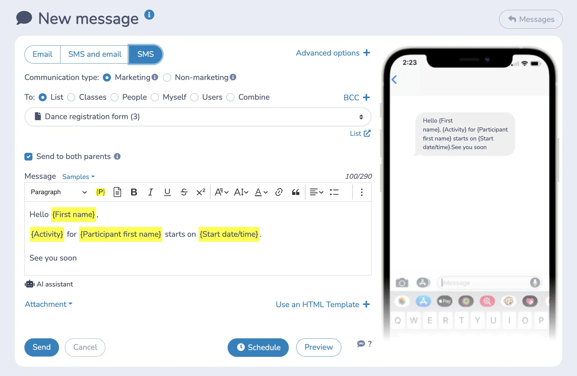Expand the Attachment dropdown
Viewport: 577px width, 376px height.
pos(48,304)
